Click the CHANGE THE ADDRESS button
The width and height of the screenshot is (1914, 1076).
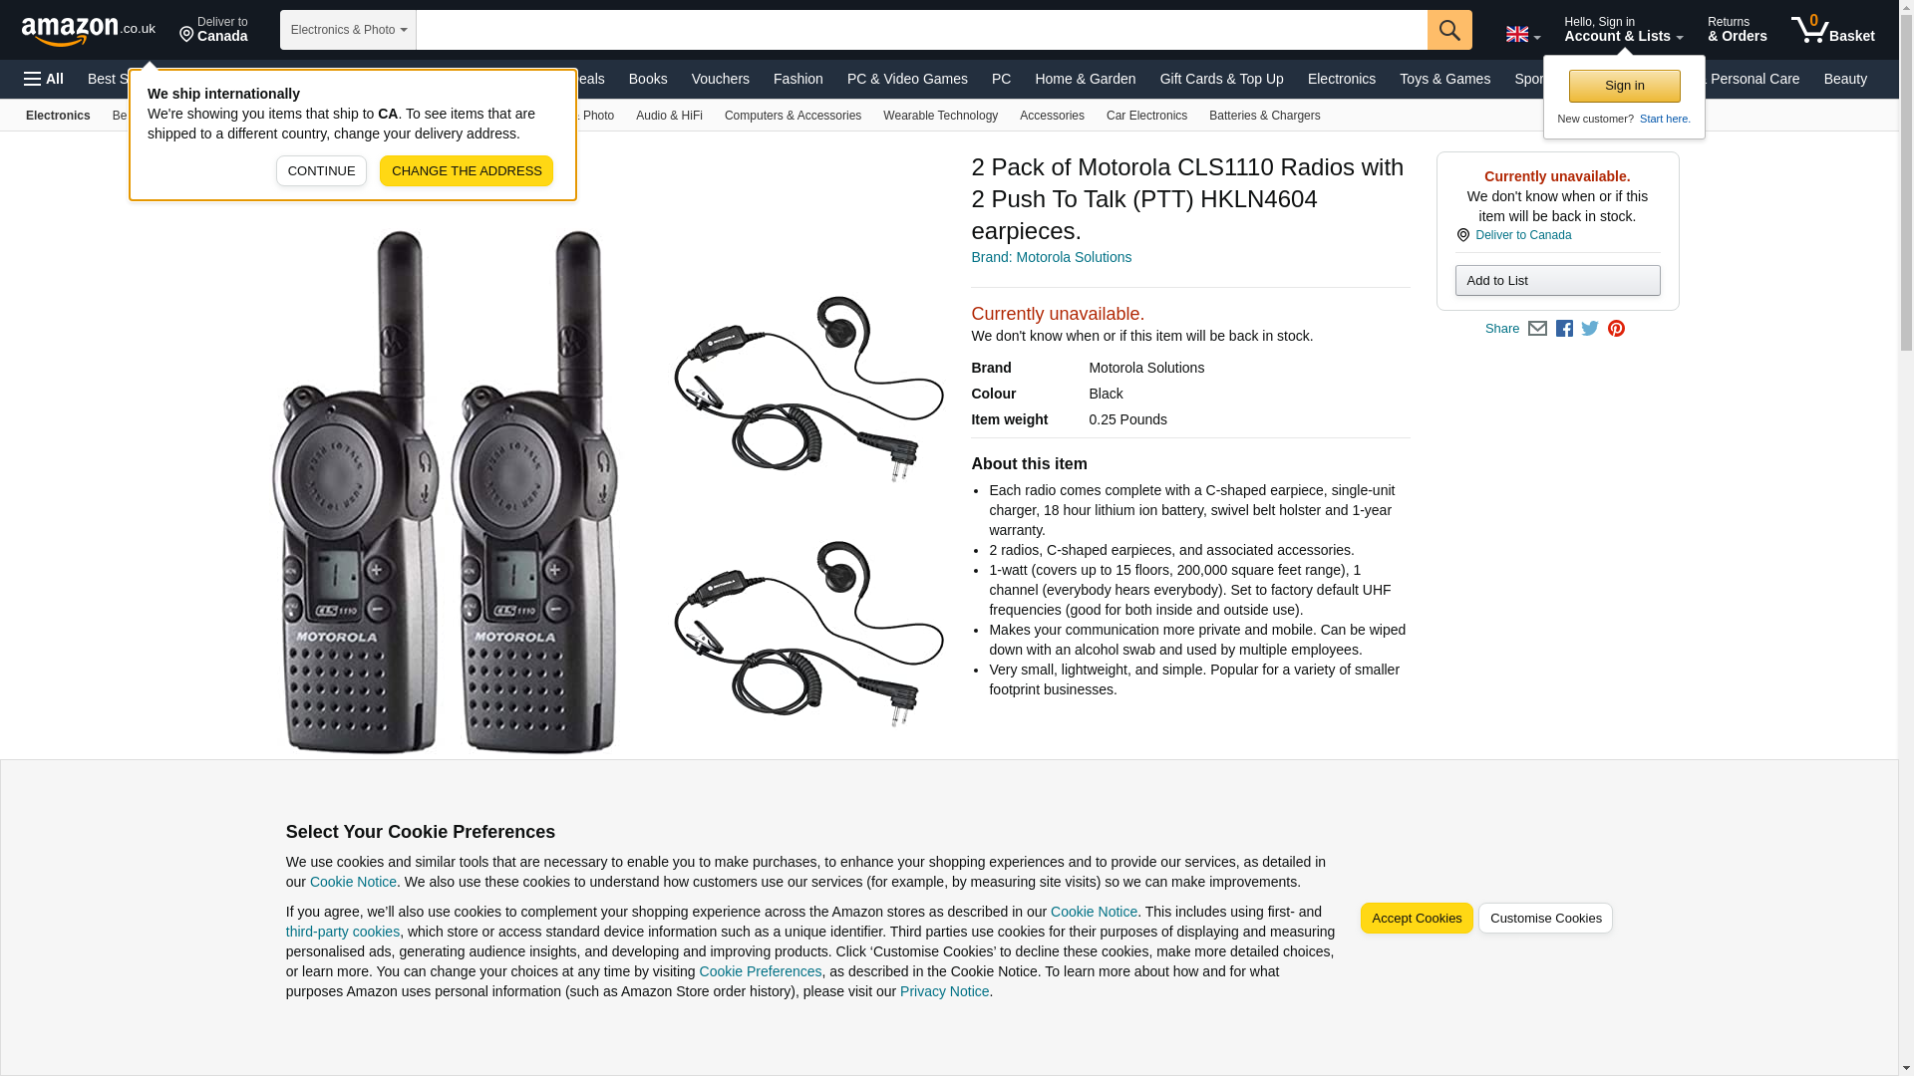pyautogui.click(x=467, y=171)
